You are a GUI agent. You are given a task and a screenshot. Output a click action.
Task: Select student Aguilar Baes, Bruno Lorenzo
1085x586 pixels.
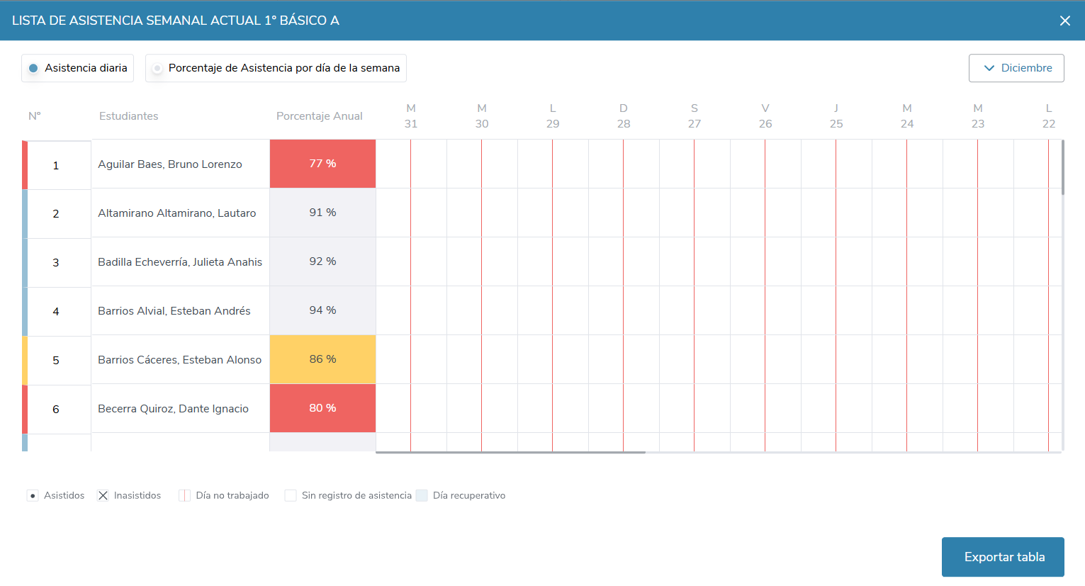(x=170, y=164)
